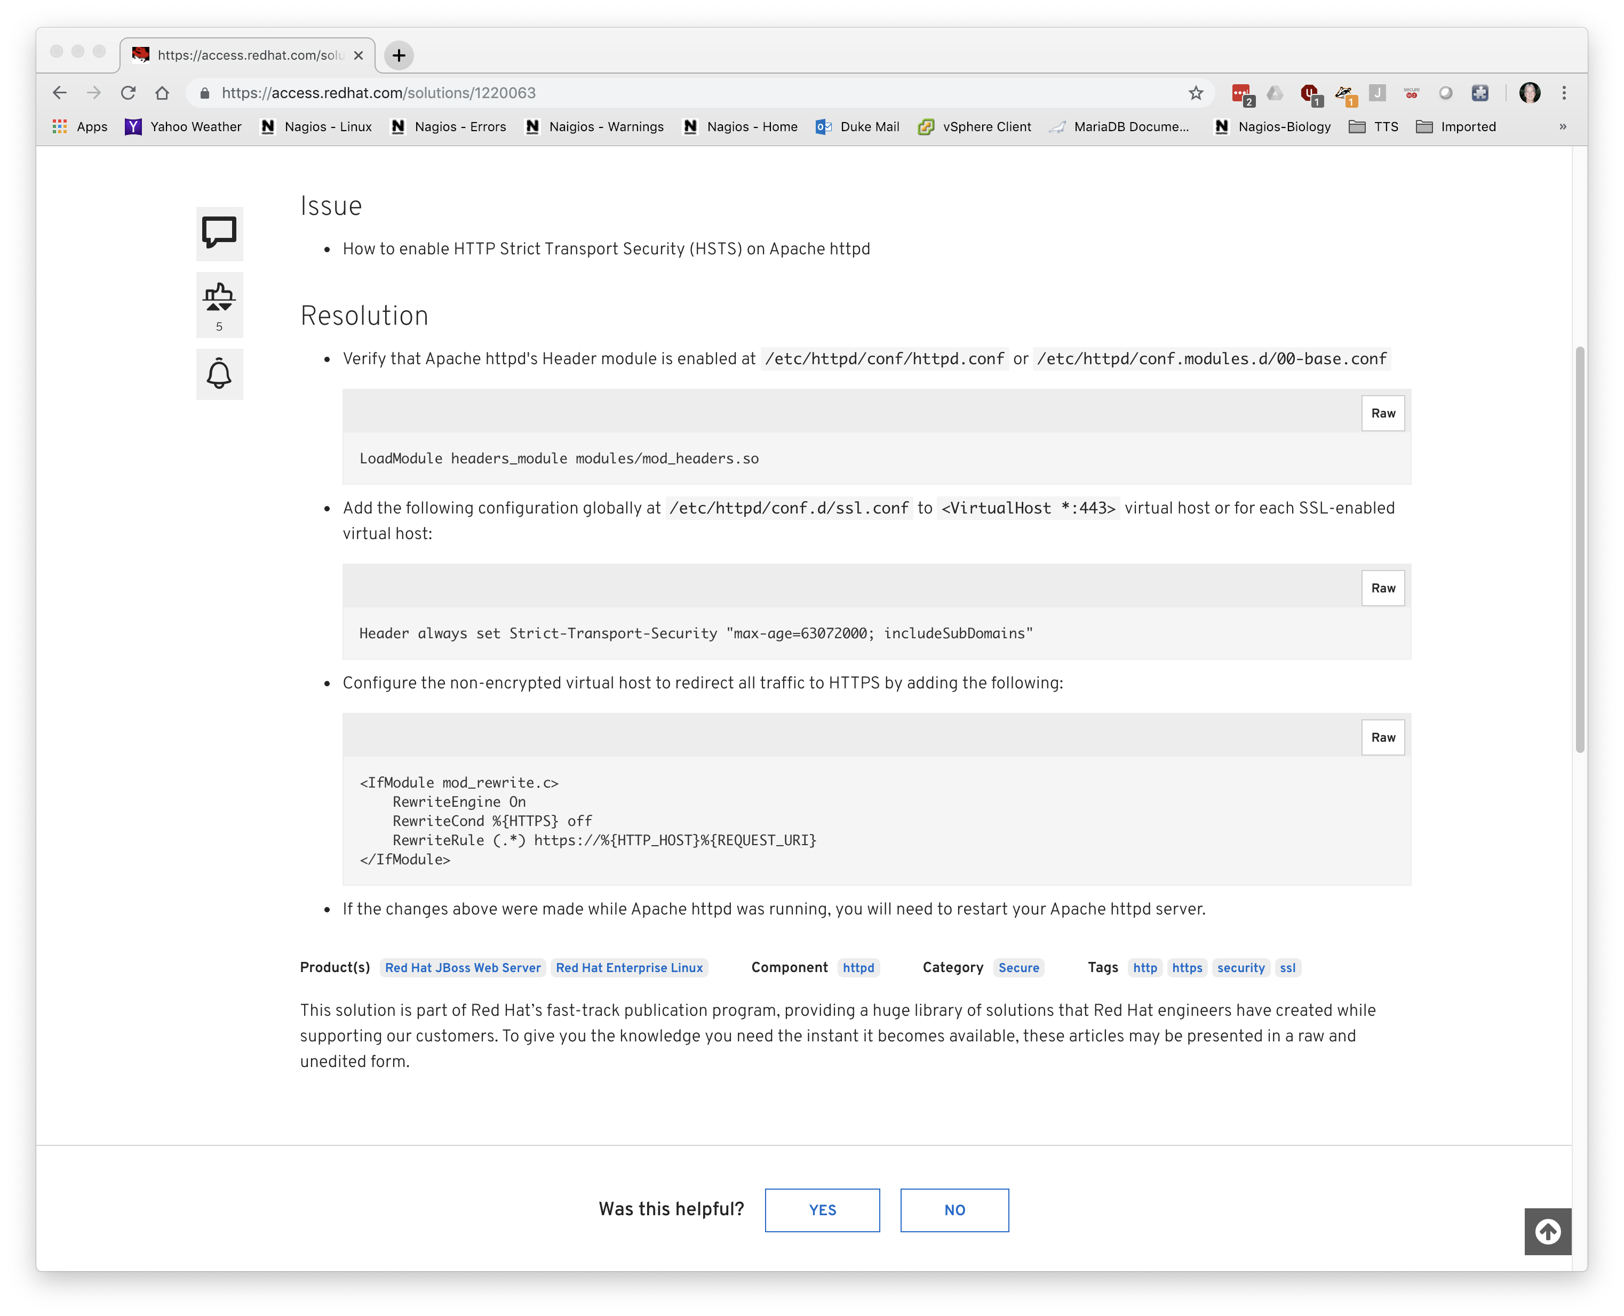Open the uBlock Origin extension
This screenshot has width=1624, height=1316.
tap(1310, 92)
